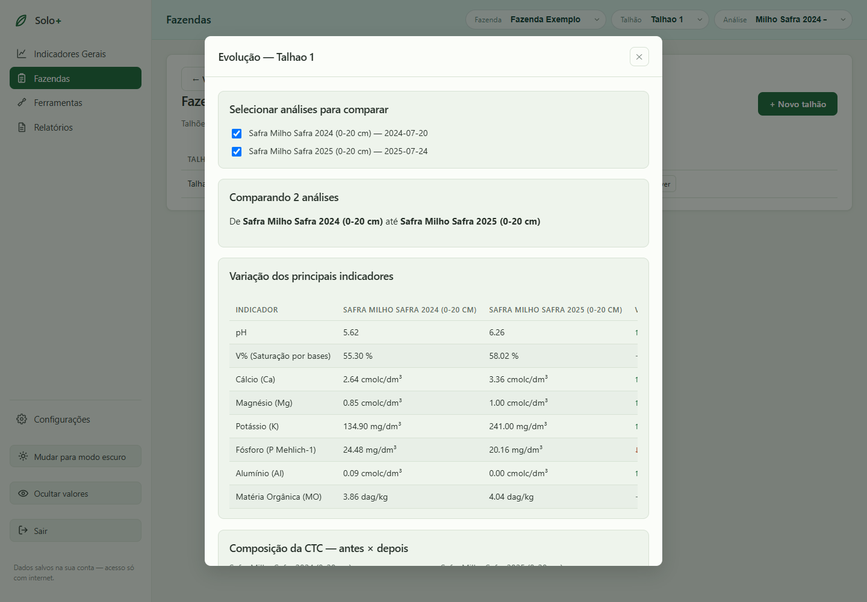Click Mudar para modo escuro button
867x602 pixels.
coord(75,456)
